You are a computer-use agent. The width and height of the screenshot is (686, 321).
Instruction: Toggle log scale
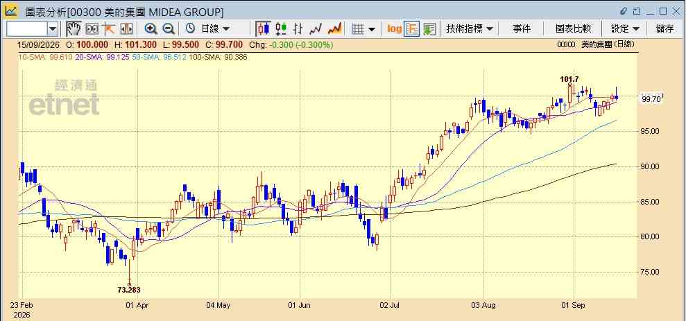394,29
